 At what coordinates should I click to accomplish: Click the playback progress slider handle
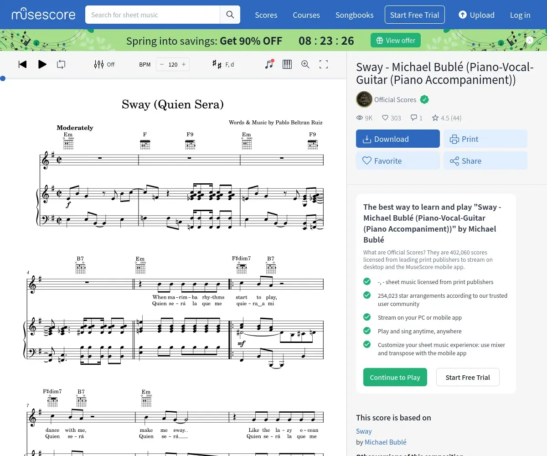(x=3, y=78)
